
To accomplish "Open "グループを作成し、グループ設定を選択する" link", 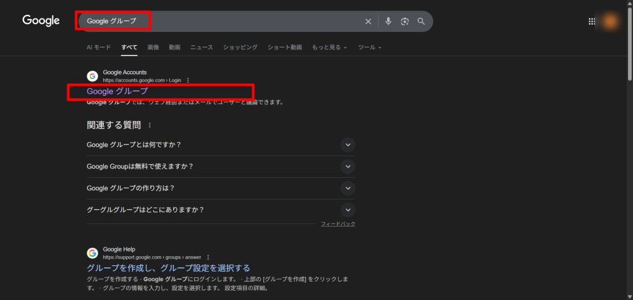I will 168,268.
